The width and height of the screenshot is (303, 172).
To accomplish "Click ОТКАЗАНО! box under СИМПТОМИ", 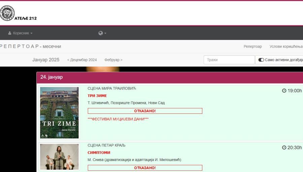I will coord(145,168).
